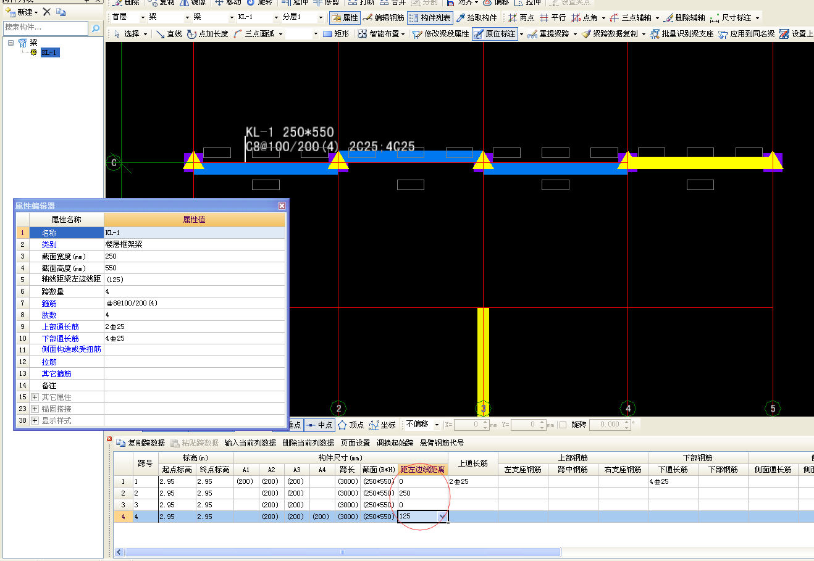
Task: Click 删除当前列数据 button
Action: 308,443
